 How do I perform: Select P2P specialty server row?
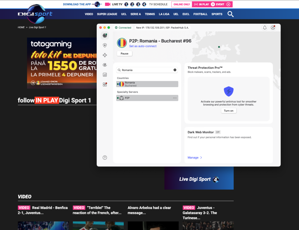147,98
